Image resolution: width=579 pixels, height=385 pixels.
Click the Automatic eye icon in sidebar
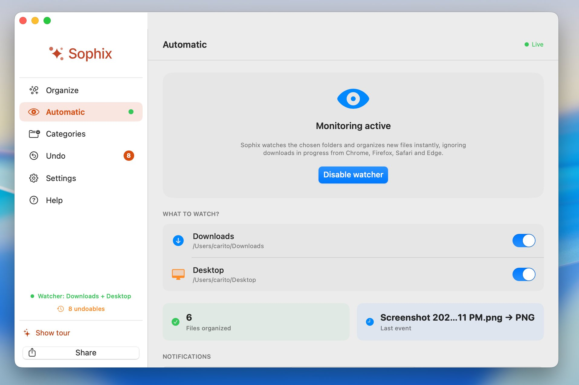pos(34,112)
